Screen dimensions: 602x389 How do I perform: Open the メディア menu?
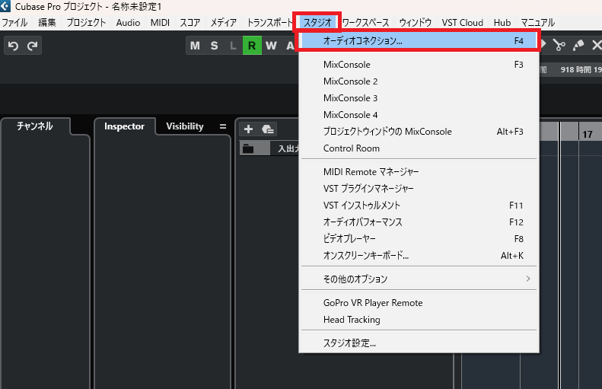pos(224,23)
